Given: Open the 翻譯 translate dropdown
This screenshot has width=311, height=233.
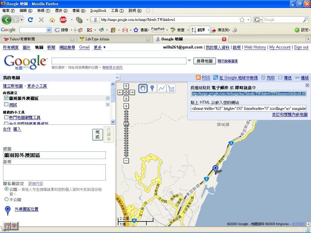Looking at the screenshot, I should [x=208, y=30].
